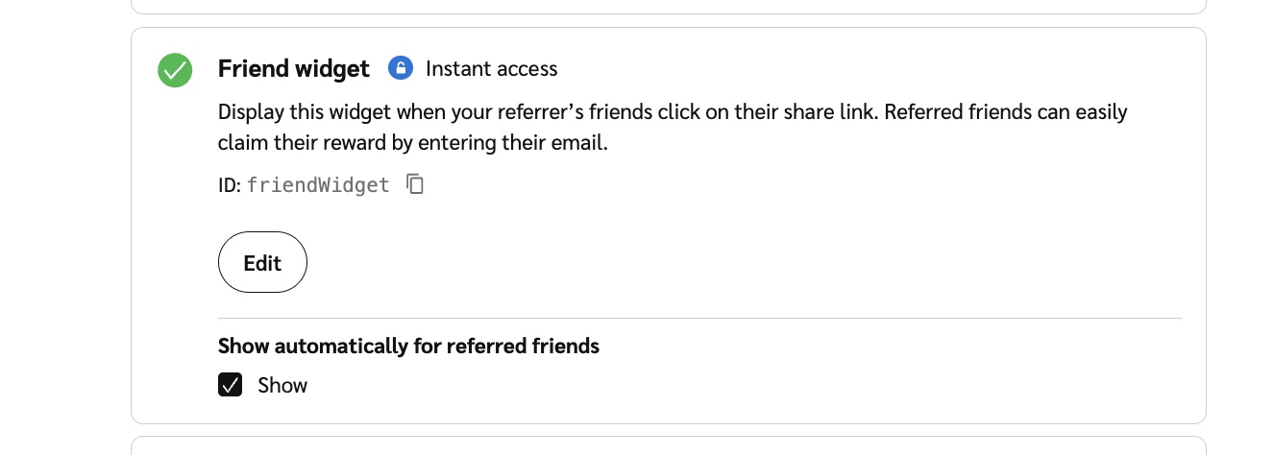The height and width of the screenshot is (455, 1274).
Task: Open the Friend widget editor via Edit
Action: coord(262,262)
